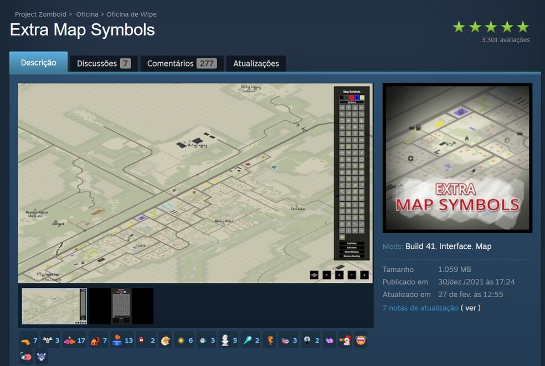Open the Oficina breadcrumb link
This screenshot has width=545, height=366.
point(88,14)
